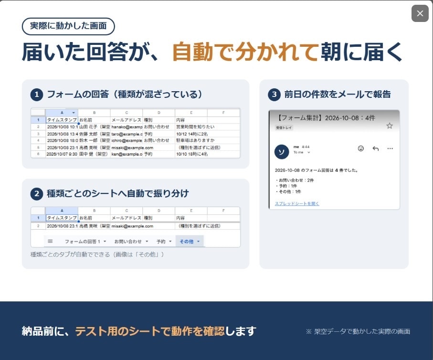Click cell 山田 花子 in the responses sheet
Screen dimensions: 433x360
coord(94,127)
